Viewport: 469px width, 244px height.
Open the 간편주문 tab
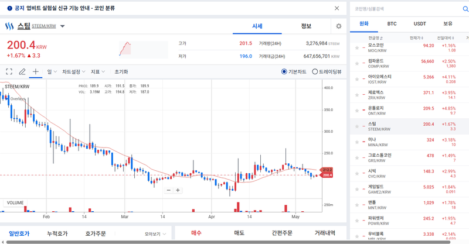282,233
